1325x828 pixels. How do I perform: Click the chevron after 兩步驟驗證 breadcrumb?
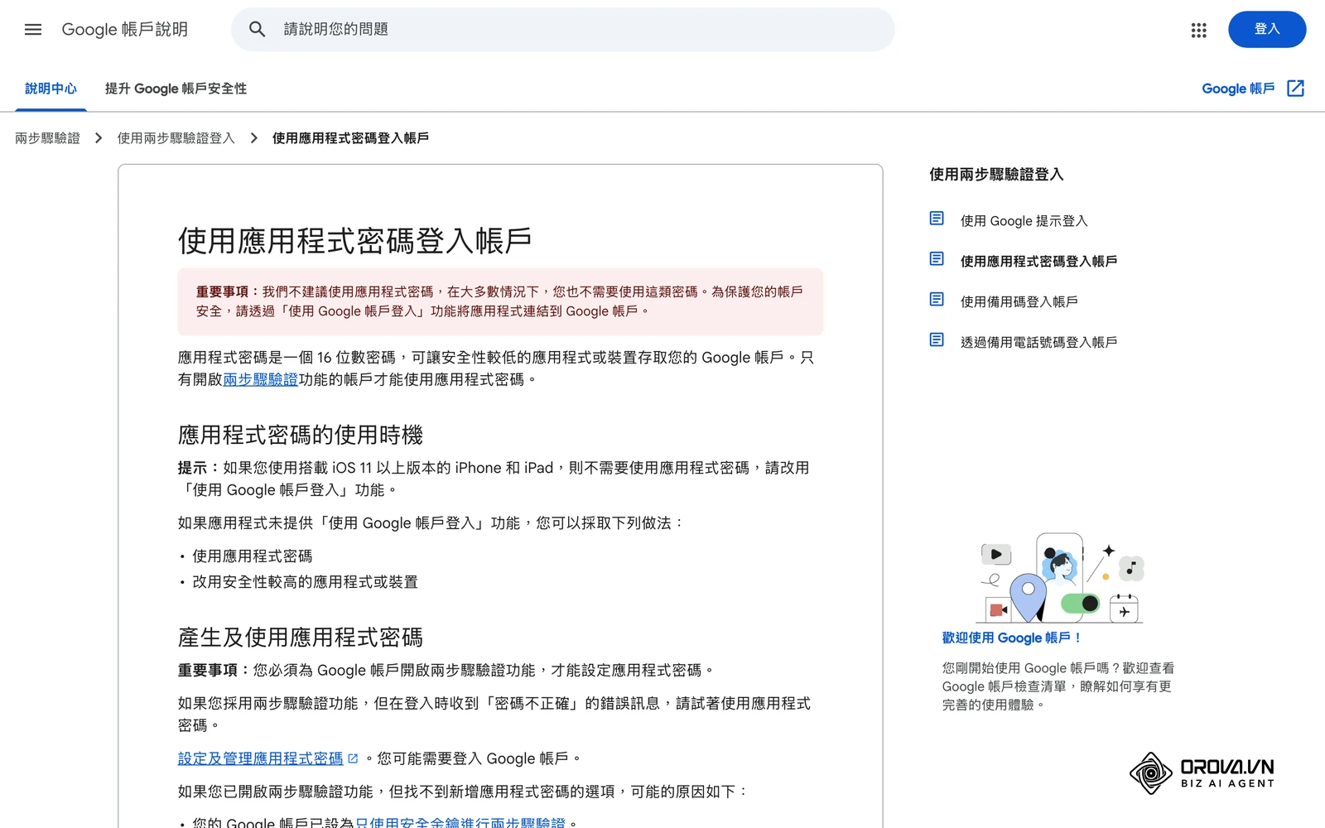point(99,138)
